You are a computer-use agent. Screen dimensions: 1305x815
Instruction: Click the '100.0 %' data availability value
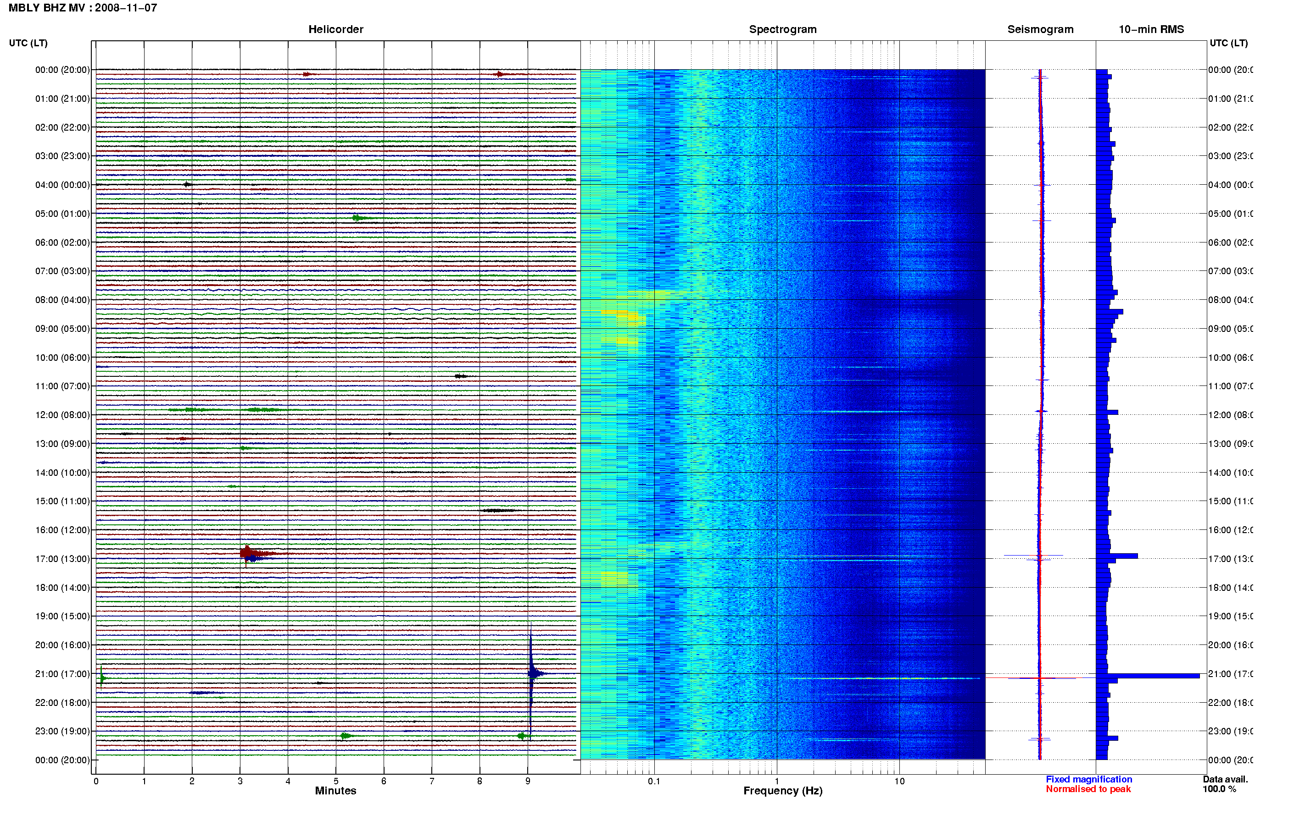(1219, 789)
